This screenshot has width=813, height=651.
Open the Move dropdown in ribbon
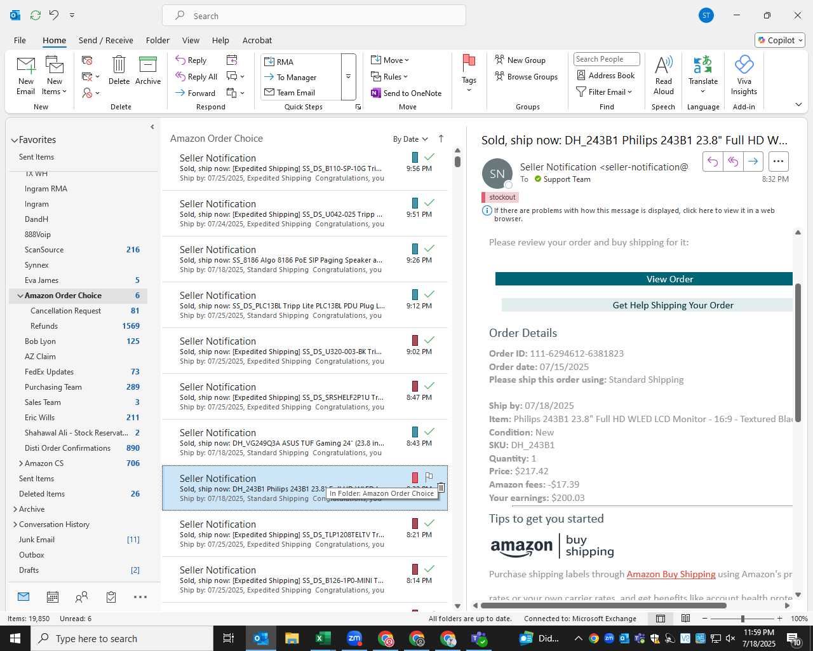tap(390, 60)
